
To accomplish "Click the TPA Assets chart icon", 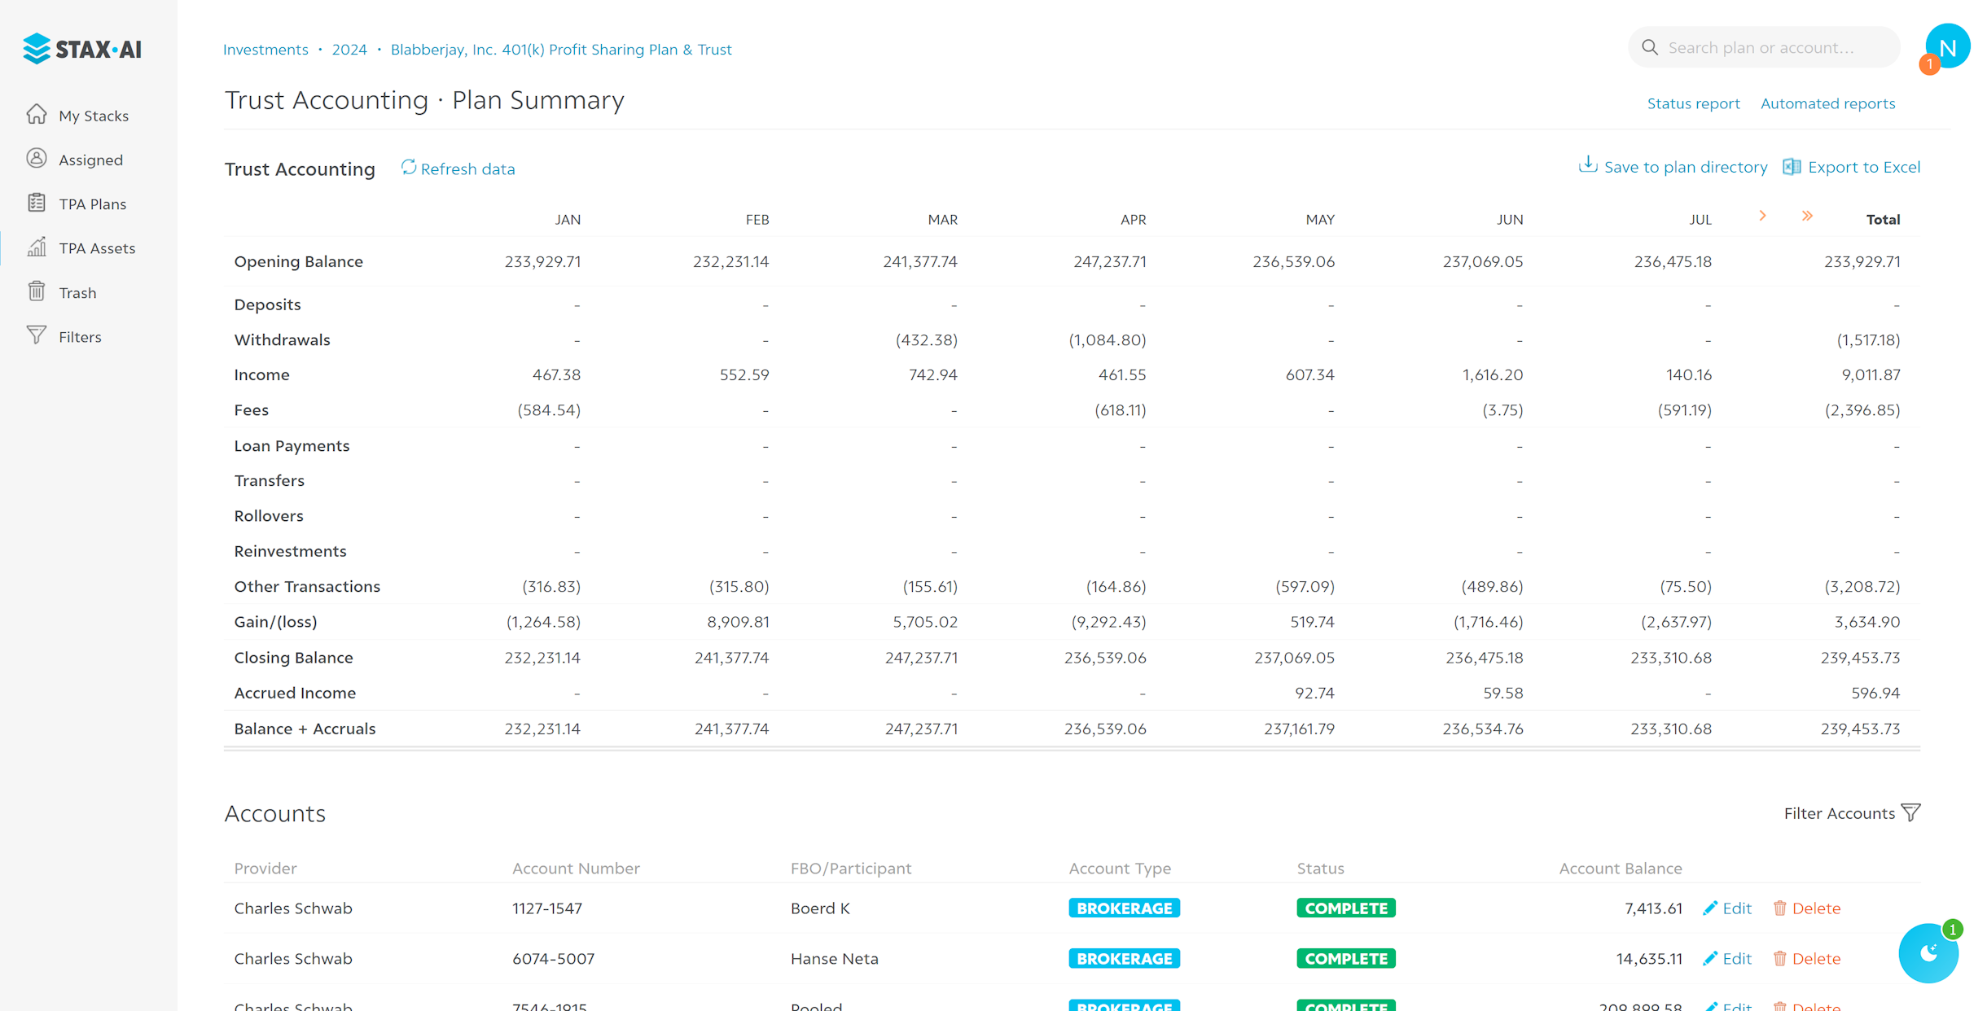I will (37, 247).
